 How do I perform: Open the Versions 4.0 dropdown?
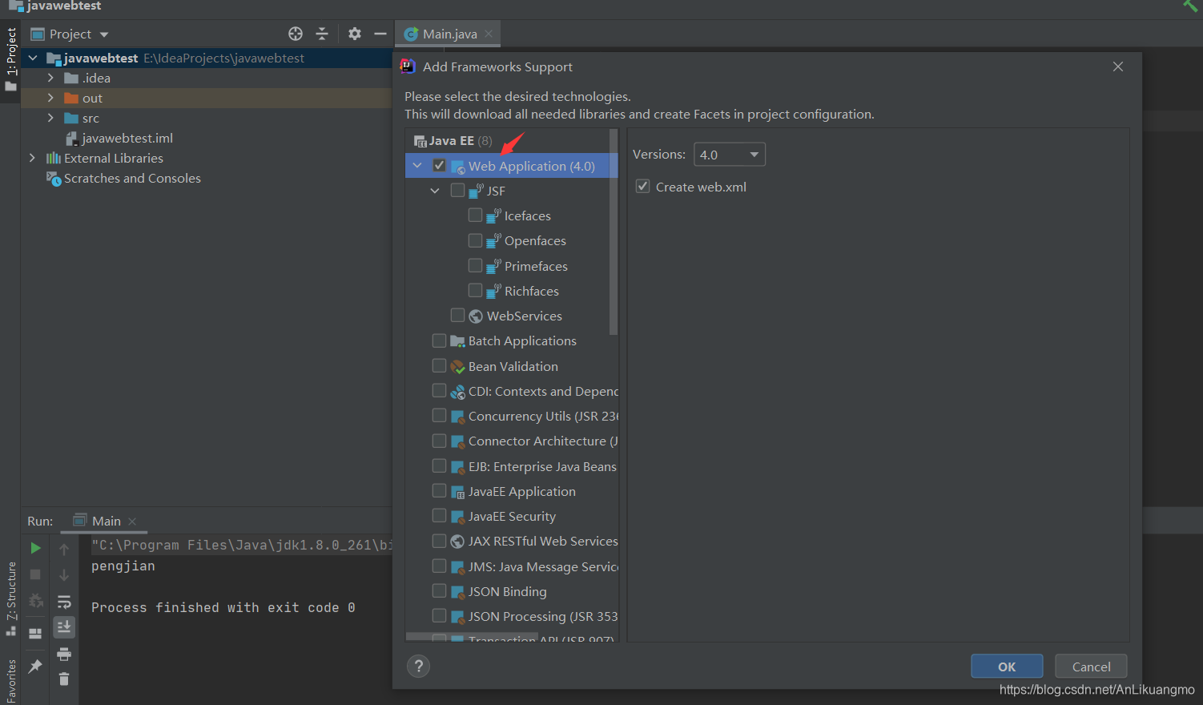point(729,155)
